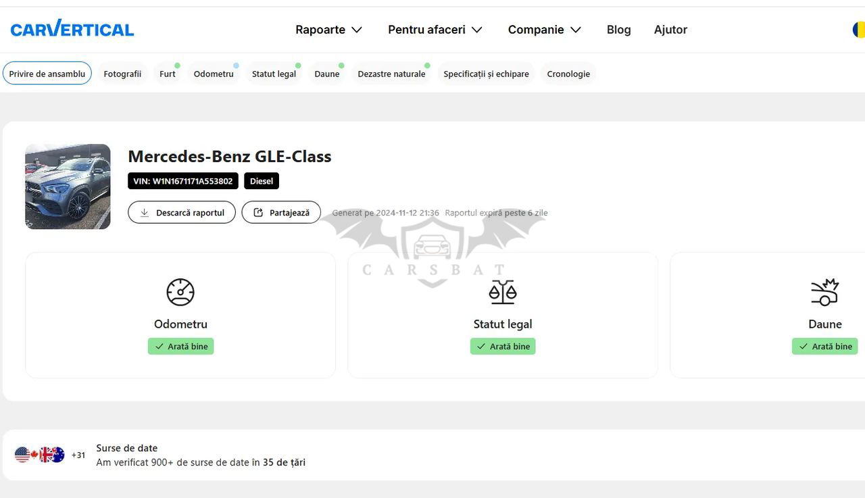
Task: Click the Diesel fuel badge
Action: [262, 181]
